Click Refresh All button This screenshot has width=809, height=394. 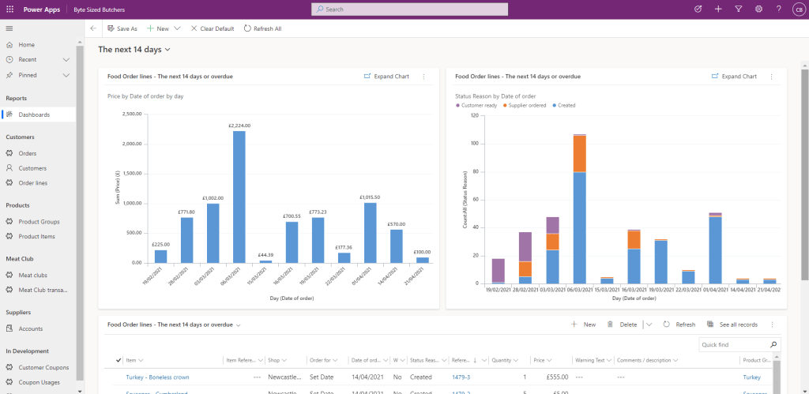262,28
